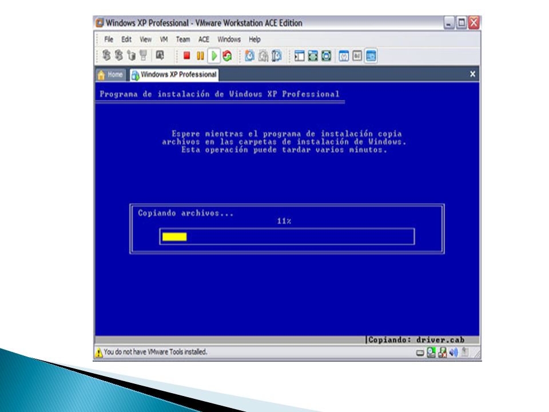Close the current tab with white X
This screenshot has height=412, width=549.
click(473, 74)
